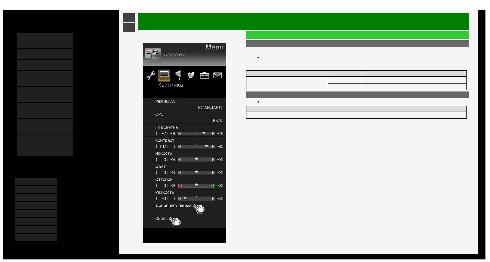The image size is (490, 262).
Task: Click the [СТАНДАРТ] value of Режим AV
Action: click(210, 108)
